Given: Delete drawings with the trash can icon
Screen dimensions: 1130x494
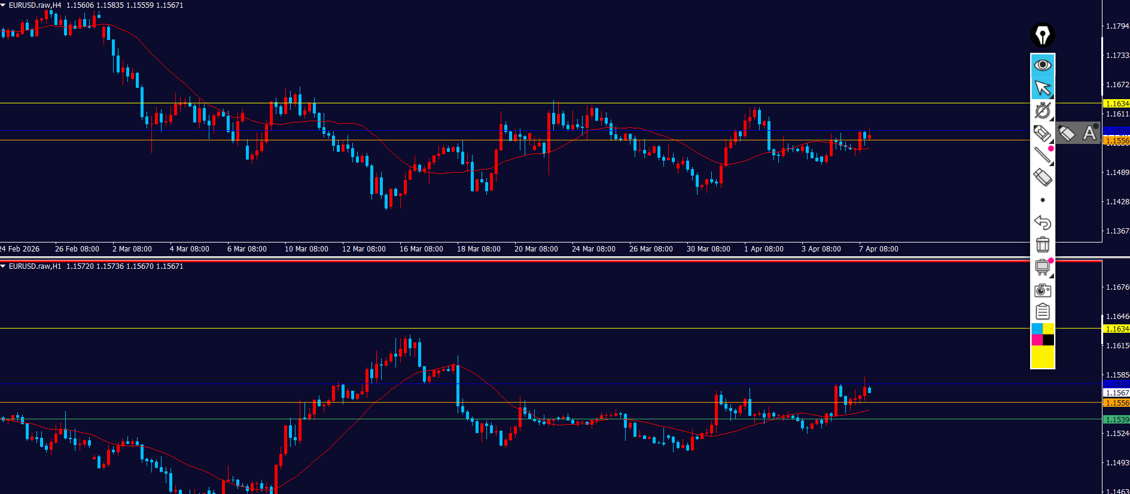Looking at the screenshot, I should (x=1043, y=245).
